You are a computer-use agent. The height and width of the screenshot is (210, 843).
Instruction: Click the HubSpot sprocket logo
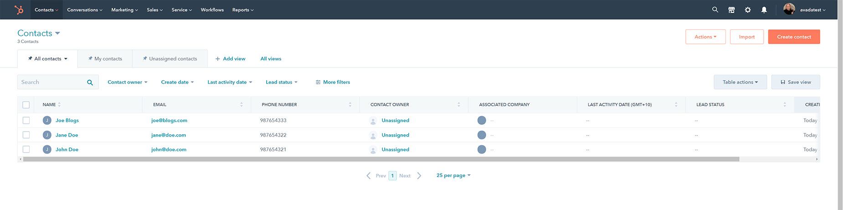click(x=19, y=10)
